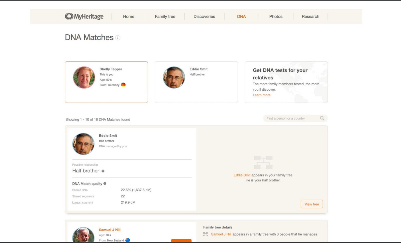Open the DNA Match quality help icon
Screen dimensions: 401x243
click(105, 184)
